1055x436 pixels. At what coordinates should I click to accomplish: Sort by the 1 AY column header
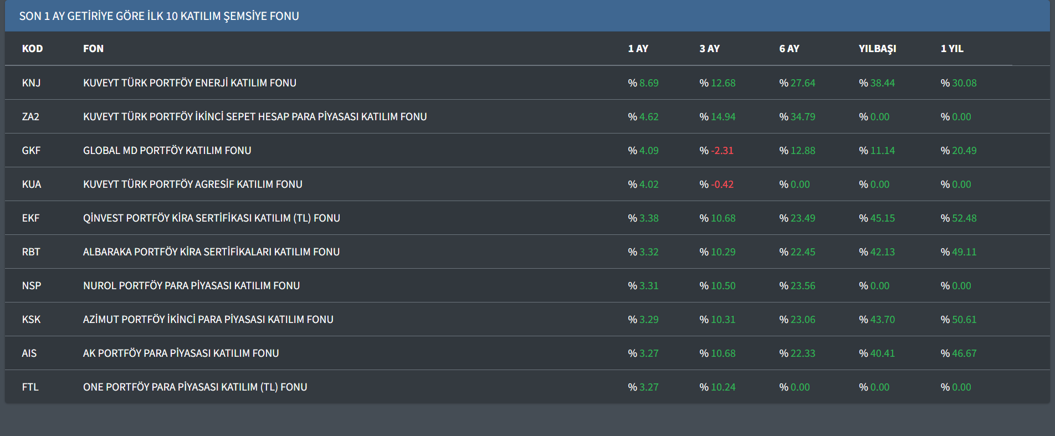638,49
